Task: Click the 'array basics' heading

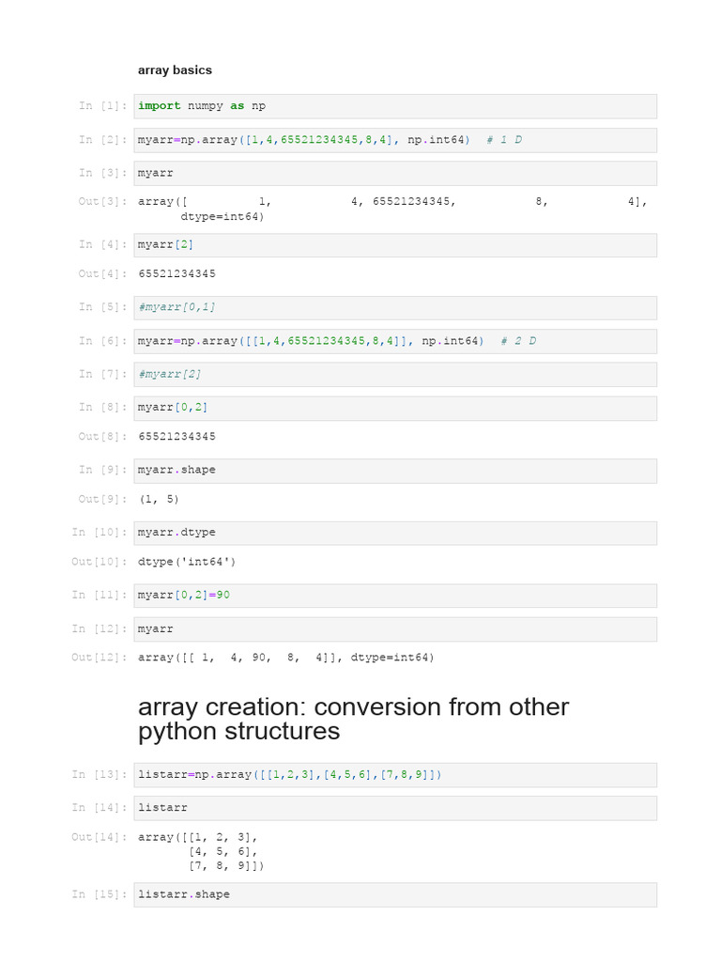Action: pos(176,70)
